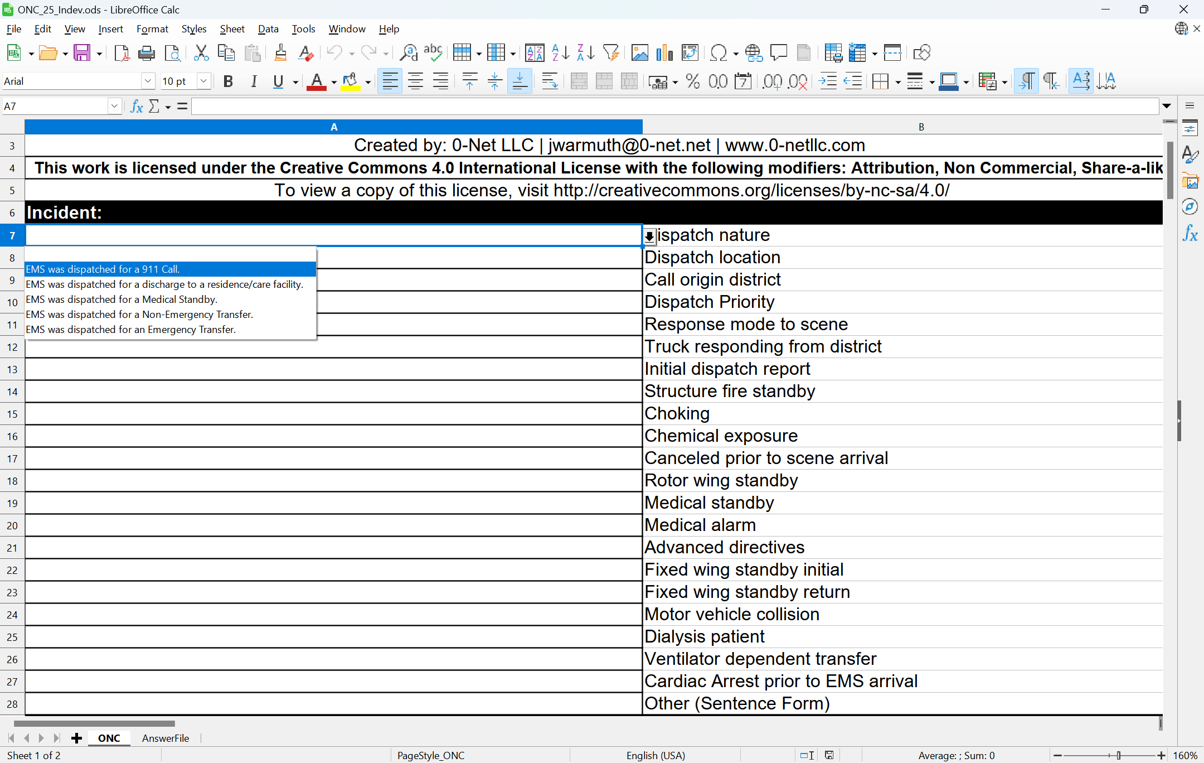Open the sidebar Navigator icon
1204x763 pixels.
(1190, 207)
